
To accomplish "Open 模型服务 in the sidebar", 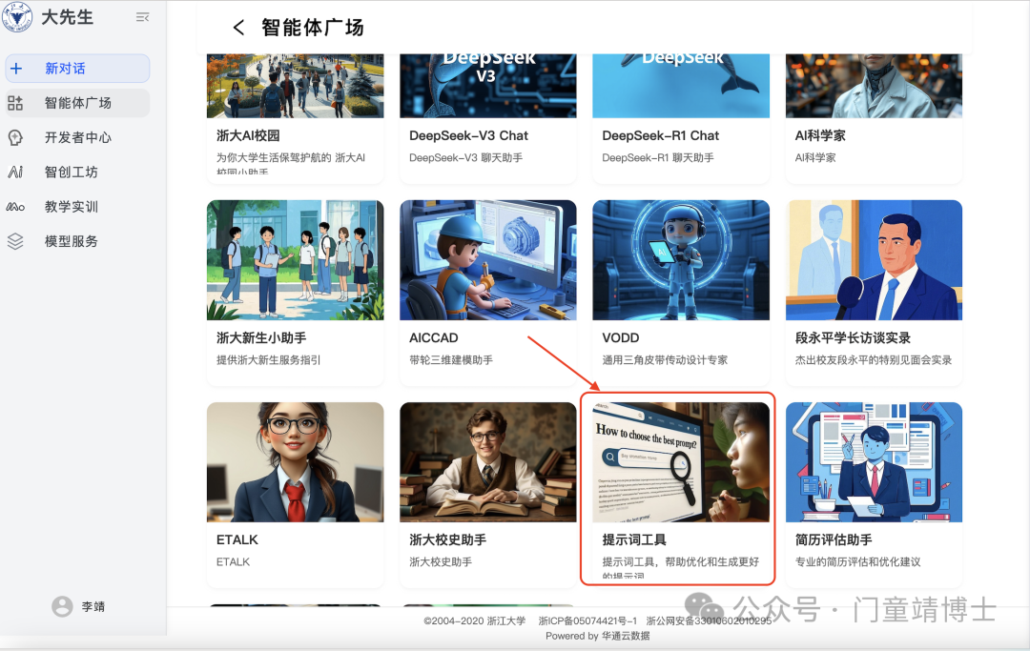I will 77,241.
